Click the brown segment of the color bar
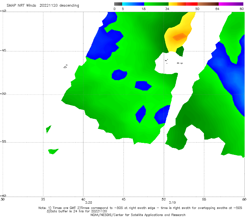The width and height of the screenshot is (247, 217). click(x=208, y=4)
